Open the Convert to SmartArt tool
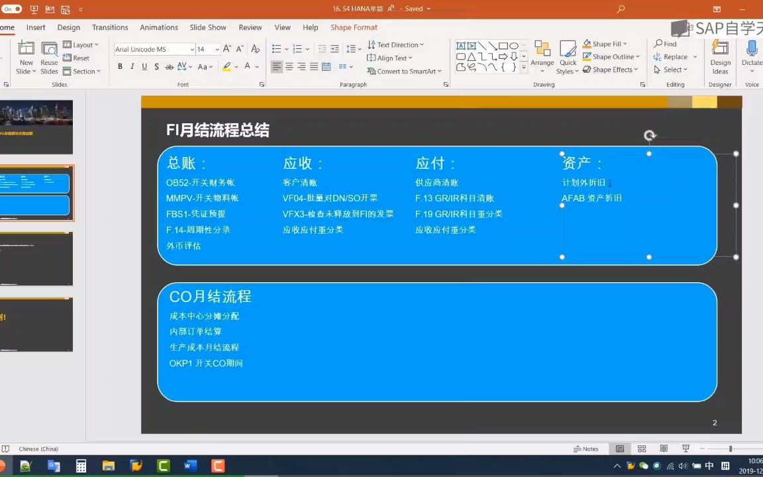This screenshot has height=477, width=763. (404, 71)
